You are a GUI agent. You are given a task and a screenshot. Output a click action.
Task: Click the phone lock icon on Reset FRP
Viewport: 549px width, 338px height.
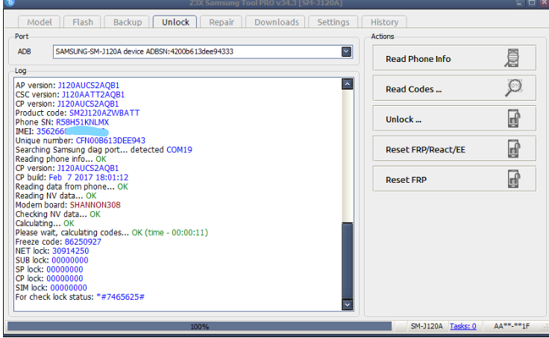(514, 179)
